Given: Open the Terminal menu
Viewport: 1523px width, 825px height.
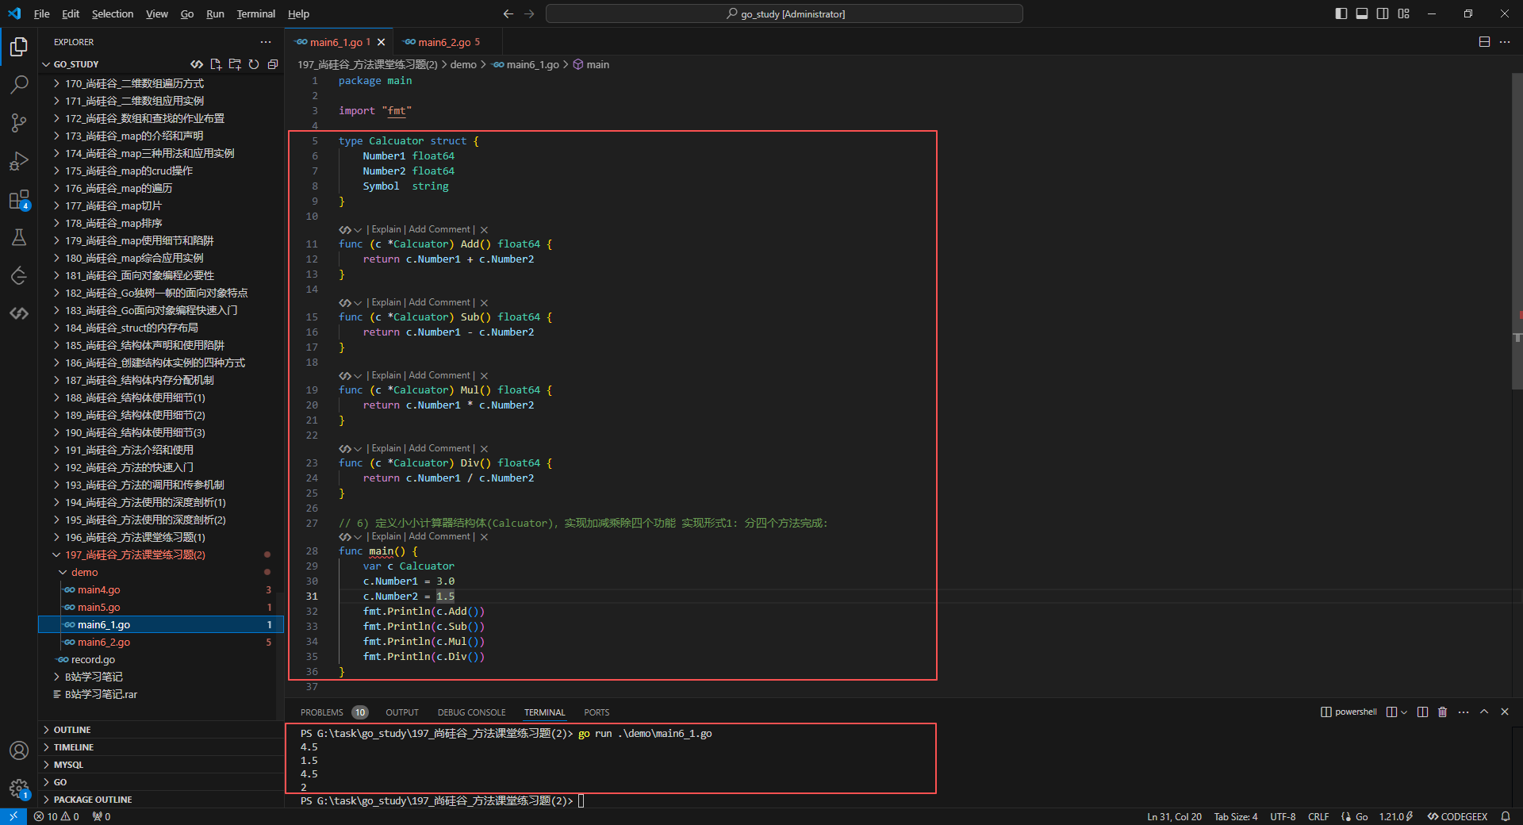Looking at the screenshot, I should (x=255, y=13).
